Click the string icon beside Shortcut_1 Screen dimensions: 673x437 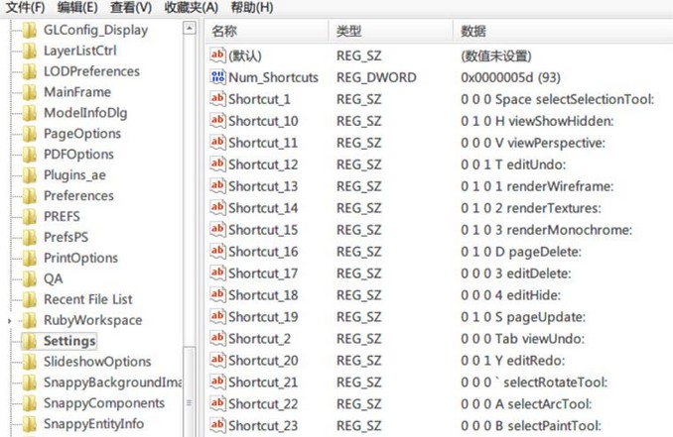click(217, 99)
